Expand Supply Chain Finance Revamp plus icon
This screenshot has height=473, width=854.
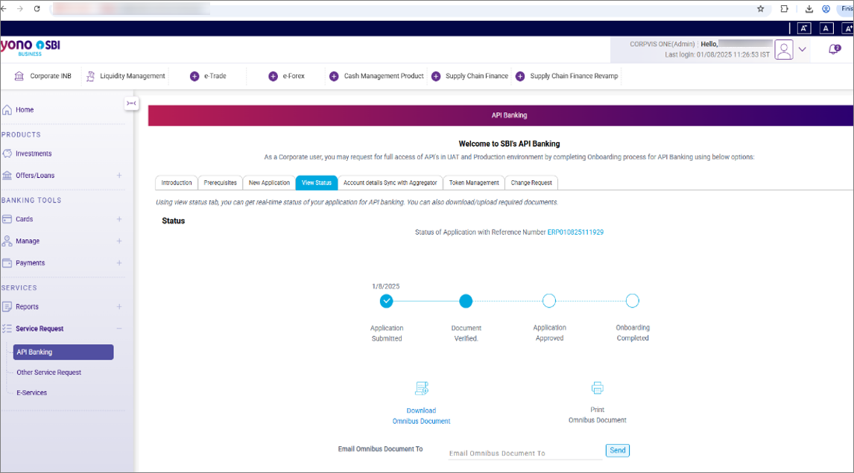(x=520, y=77)
